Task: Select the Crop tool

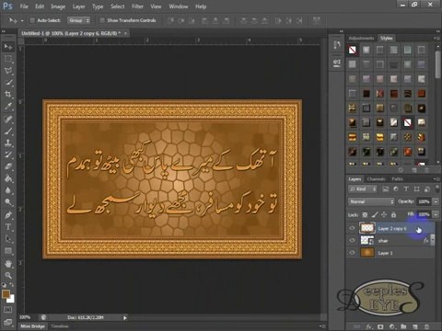Action: coord(8,95)
